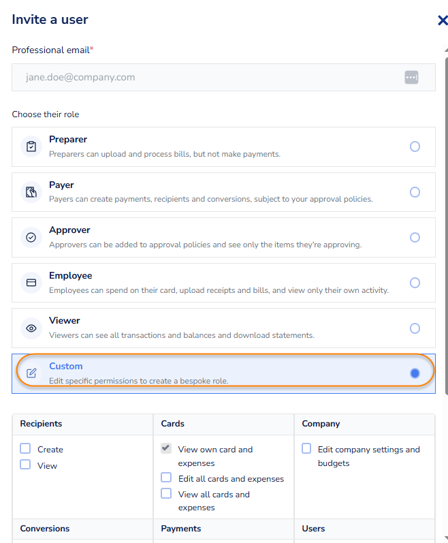The width and height of the screenshot is (448, 543).
Task: Click the password manager icon in email field
Action: click(x=411, y=77)
